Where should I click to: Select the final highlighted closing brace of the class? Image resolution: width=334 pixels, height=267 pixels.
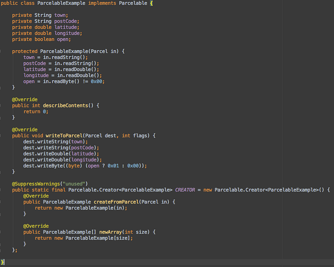coord(2,262)
